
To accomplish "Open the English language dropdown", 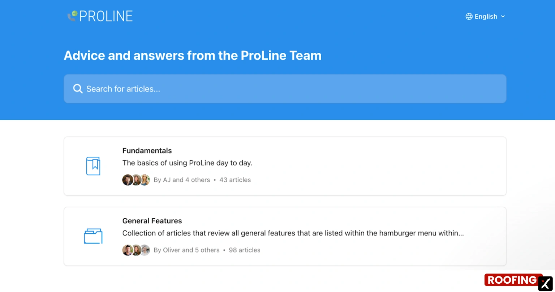I will click(x=485, y=16).
